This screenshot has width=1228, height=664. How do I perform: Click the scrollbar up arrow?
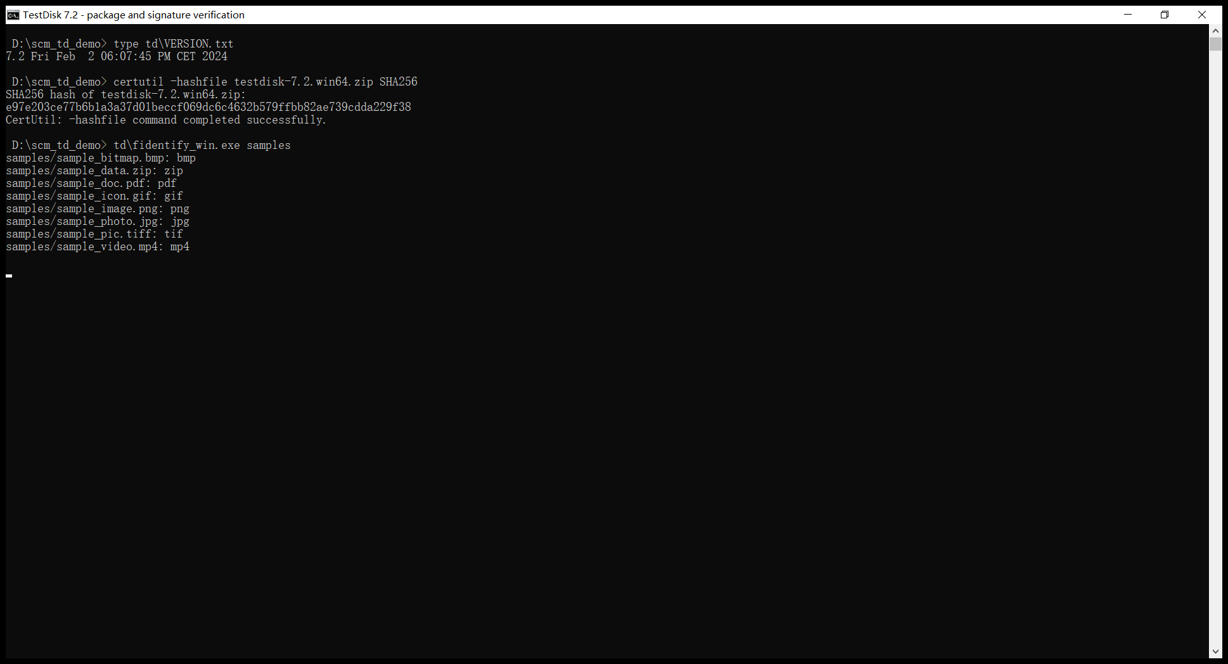1215,30
